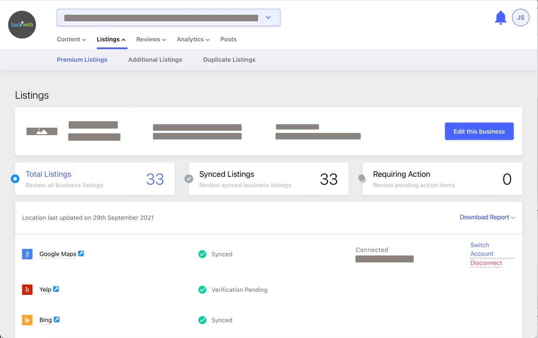Select the Synced Listings radio filter
The width and height of the screenshot is (538, 338).
click(189, 179)
